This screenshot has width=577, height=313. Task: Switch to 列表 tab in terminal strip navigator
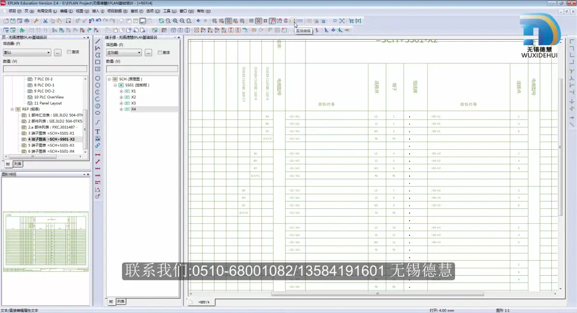tap(121, 301)
